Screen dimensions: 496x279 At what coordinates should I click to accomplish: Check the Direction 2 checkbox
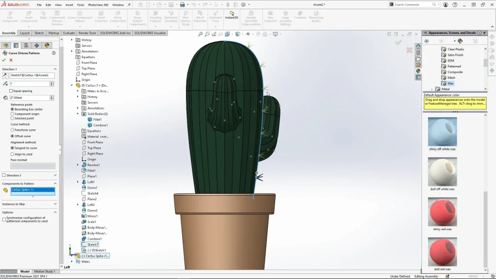(4, 175)
